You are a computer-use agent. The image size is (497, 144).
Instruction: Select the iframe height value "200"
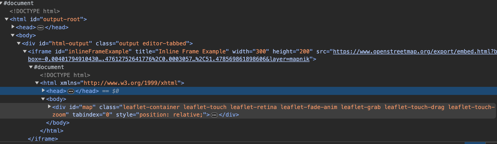point(304,52)
